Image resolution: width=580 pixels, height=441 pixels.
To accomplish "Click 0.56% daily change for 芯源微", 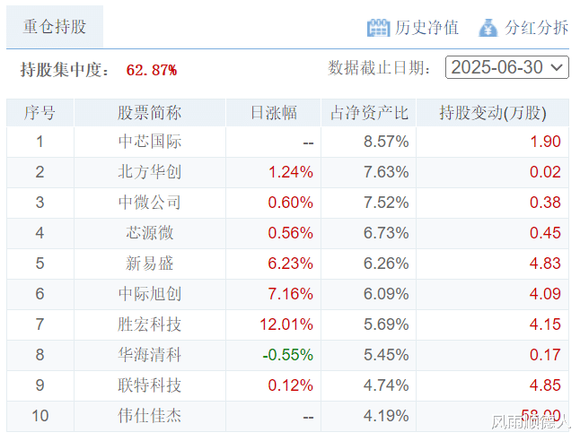I will pyautogui.click(x=291, y=233).
